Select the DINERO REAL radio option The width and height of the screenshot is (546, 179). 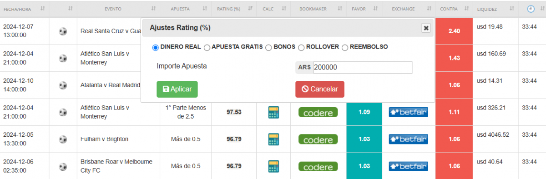coord(155,47)
